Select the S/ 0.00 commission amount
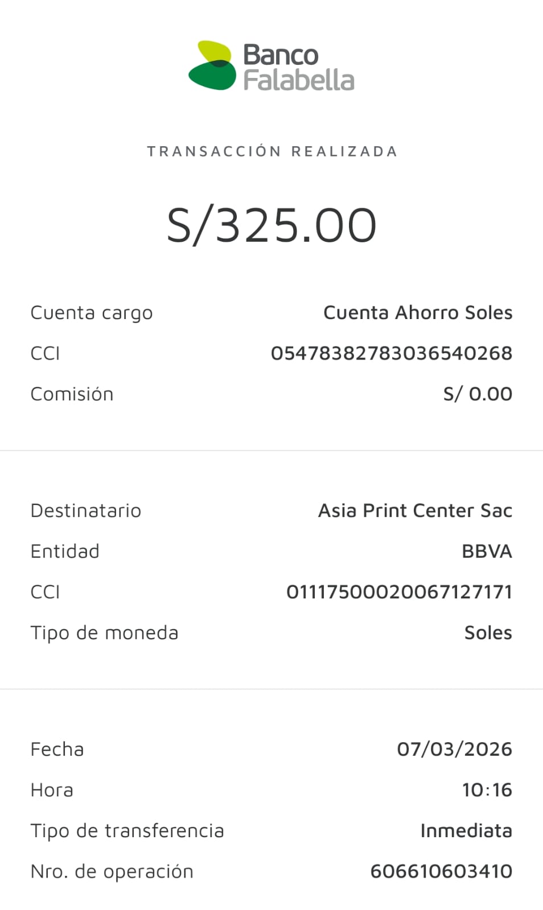This screenshot has height=910, width=543. click(x=478, y=394)
